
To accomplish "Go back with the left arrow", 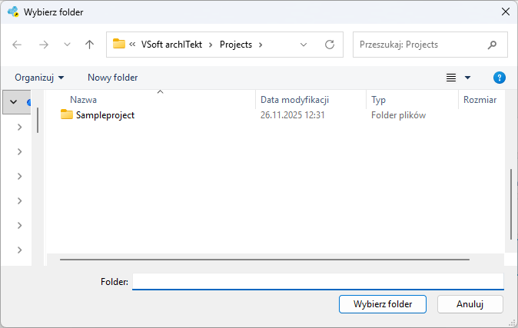I will pyautogui.click(x=17, y=45).
